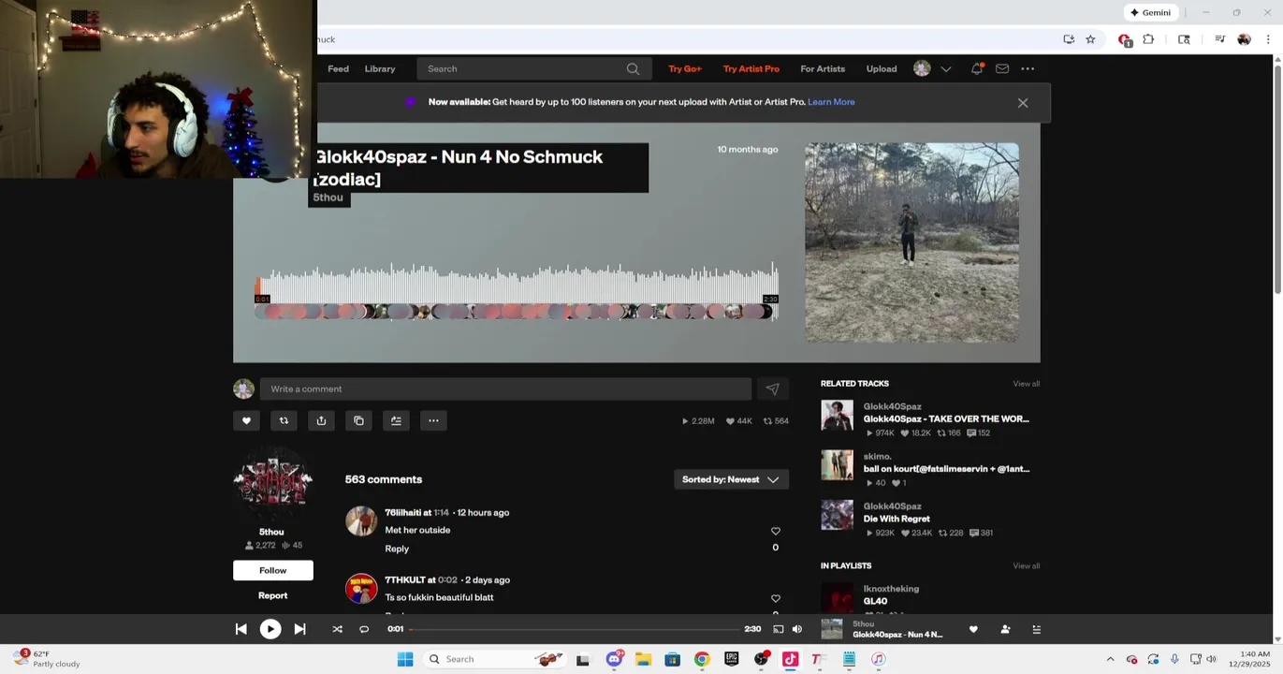Open Chrome extensions puzzle icon

coord(1148,39)
